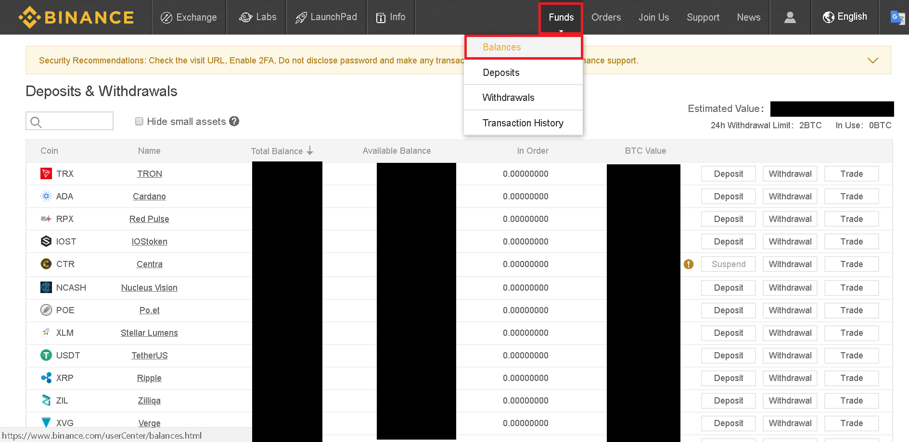909x442 pixels.
Task: Open the Orders nav item
Action: tap(606, 17)
